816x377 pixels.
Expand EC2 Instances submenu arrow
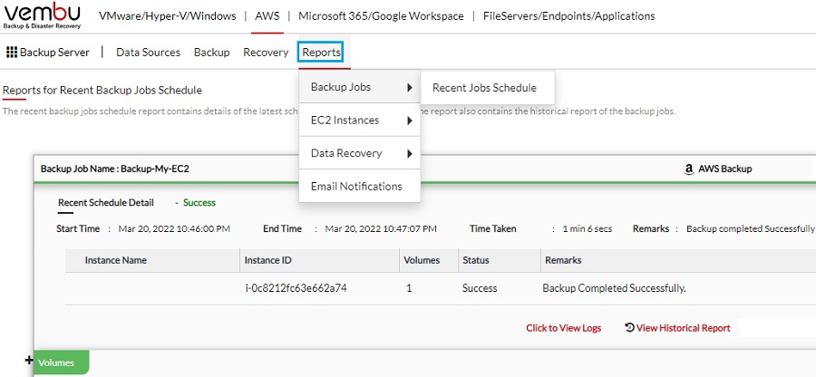[410, 121]
